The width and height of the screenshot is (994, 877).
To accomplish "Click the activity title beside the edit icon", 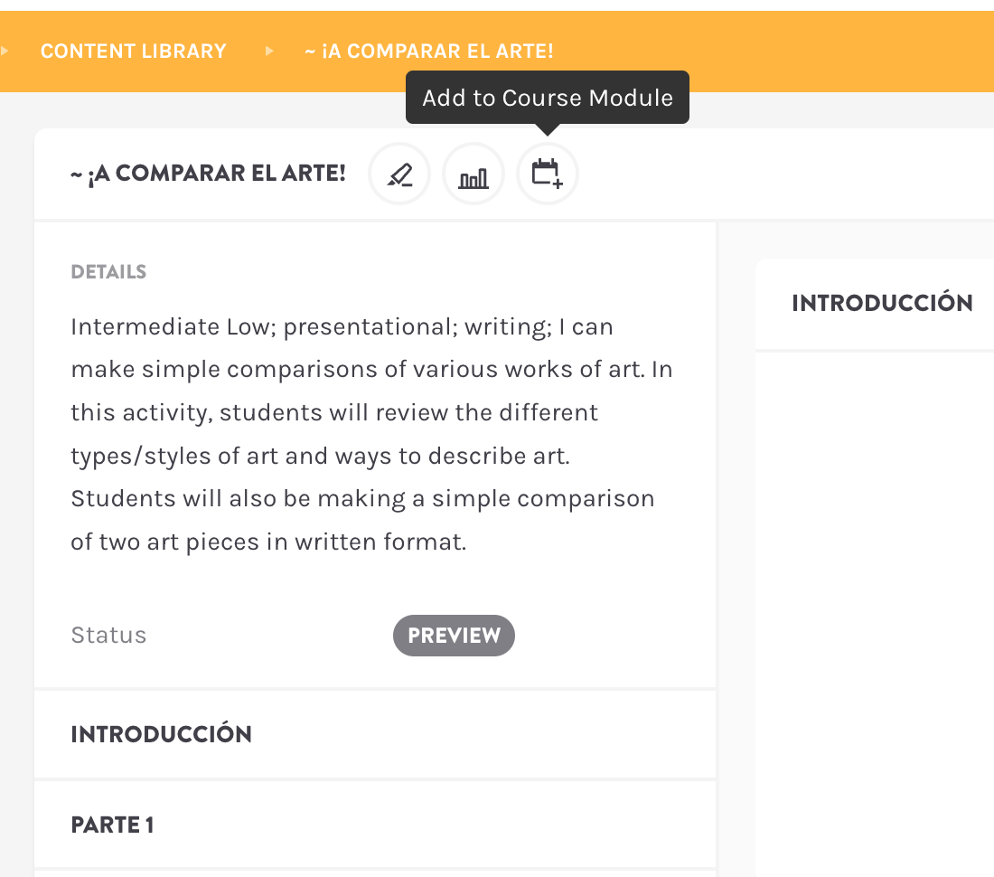I will coord(208,174).
